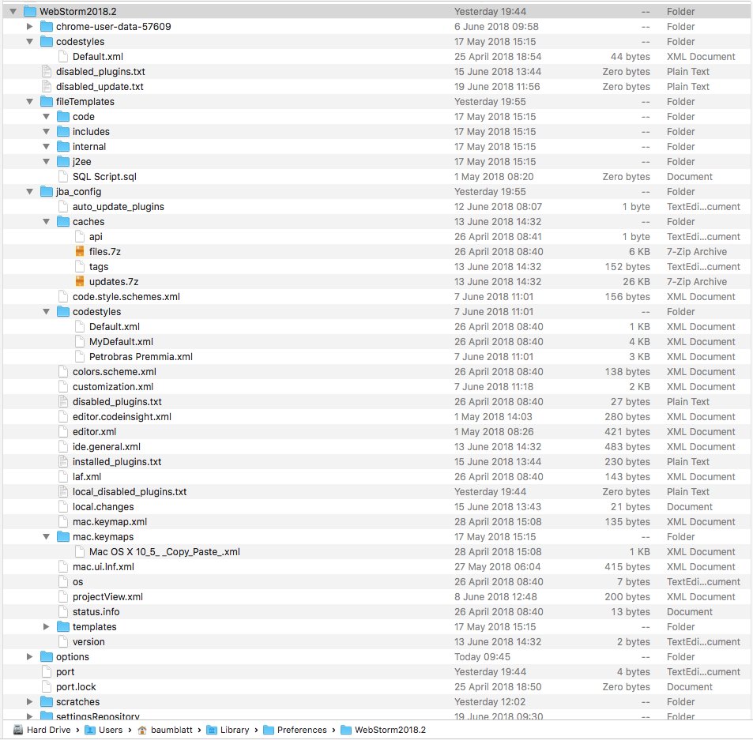753x740 pixels.
Task: Click the editor.xml document icon
Action: click(63, 431)
